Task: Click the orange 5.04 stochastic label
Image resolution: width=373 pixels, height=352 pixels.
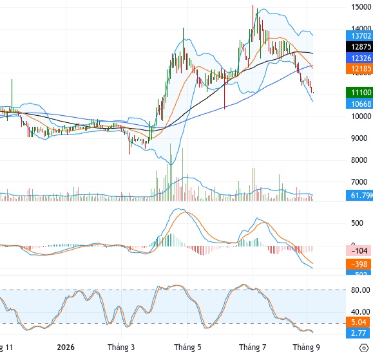Action: point(358,322)
